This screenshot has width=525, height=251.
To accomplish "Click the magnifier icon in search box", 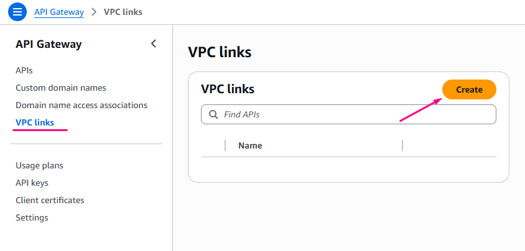I will [x=213, y=114].
